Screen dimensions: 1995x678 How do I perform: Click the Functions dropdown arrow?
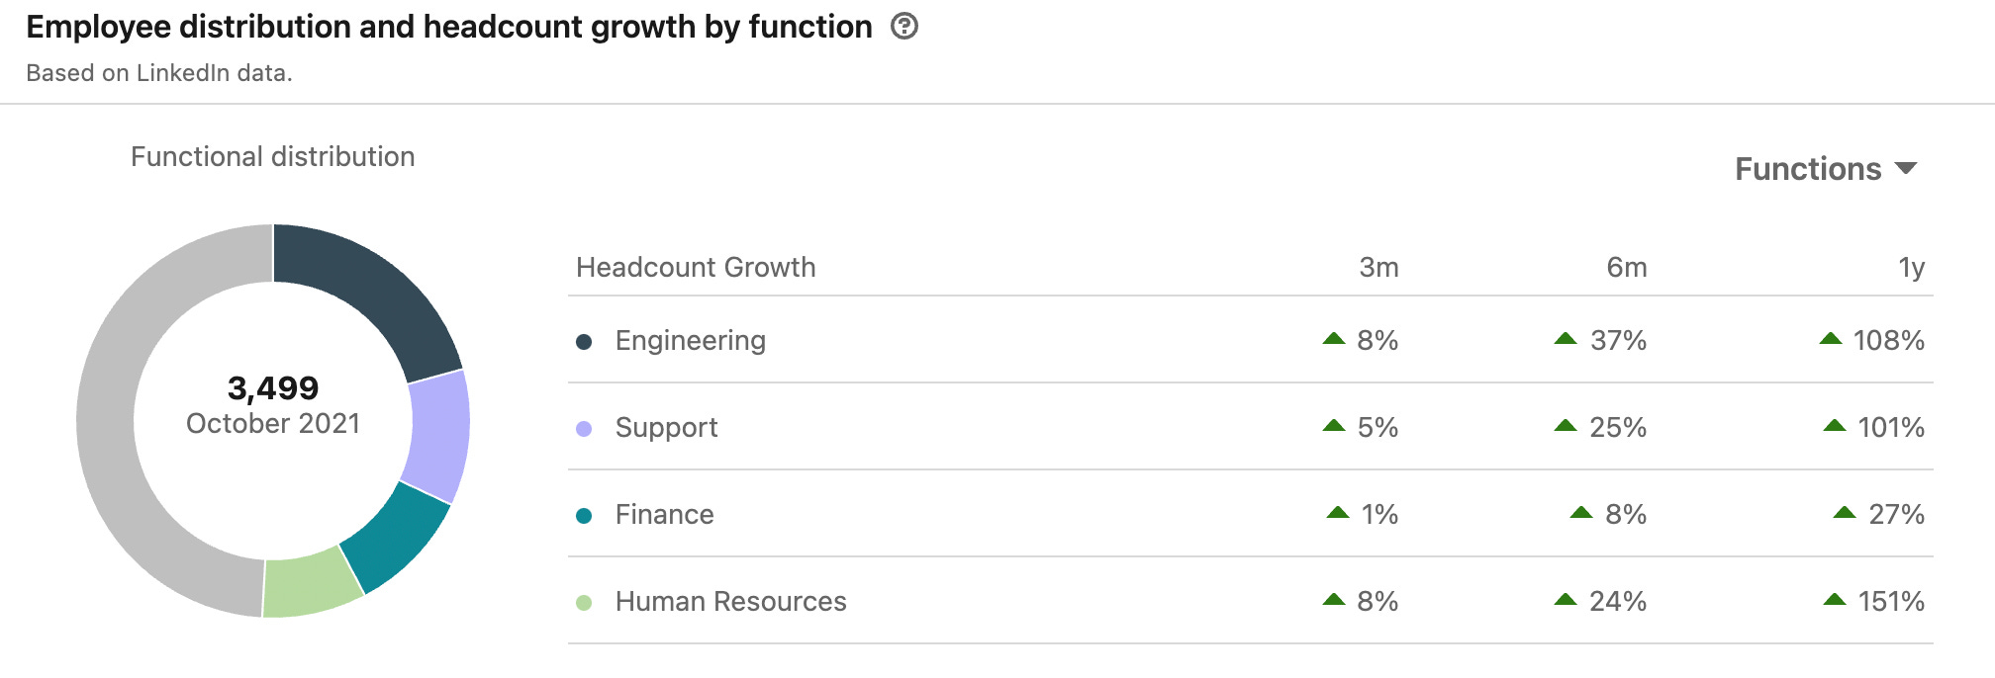click(x=1906, y=169)
